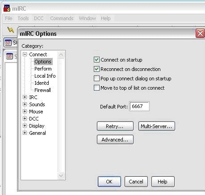Click the Default Port input field

click(139, 106)
